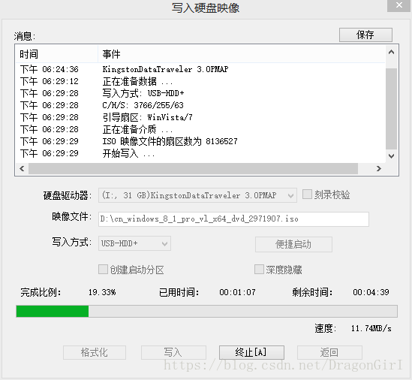Click the vertical scrollbar thumb in message list

point(391,109)
